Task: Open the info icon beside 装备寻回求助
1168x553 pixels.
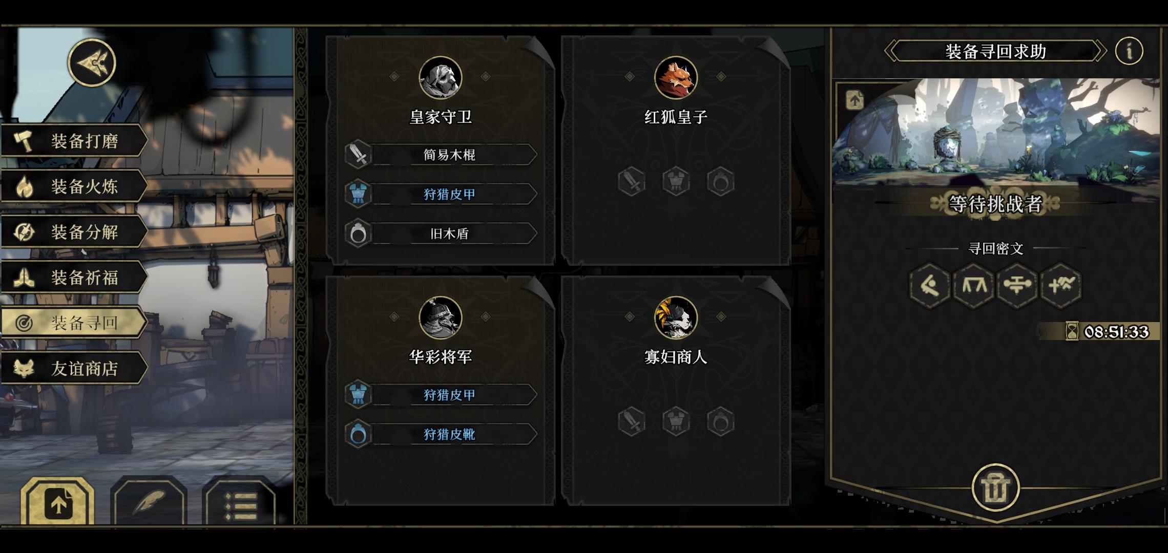Action: pyautogui.click(x=1129, y=51)
